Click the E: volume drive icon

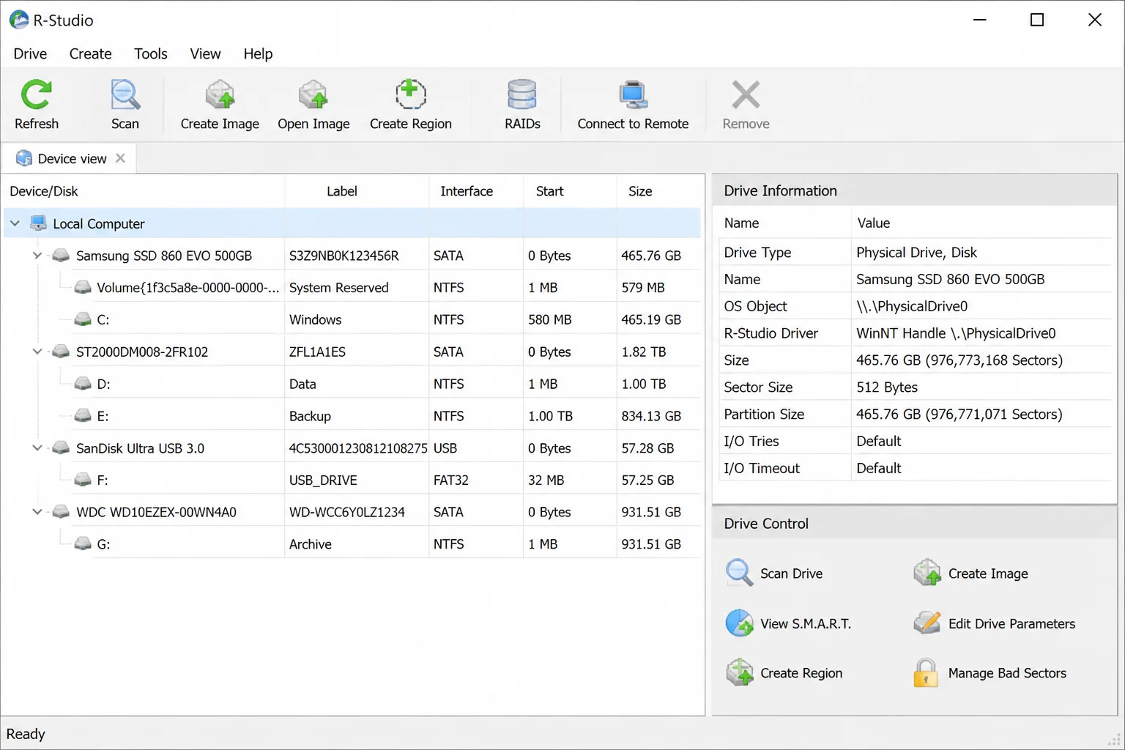(83, 415)
